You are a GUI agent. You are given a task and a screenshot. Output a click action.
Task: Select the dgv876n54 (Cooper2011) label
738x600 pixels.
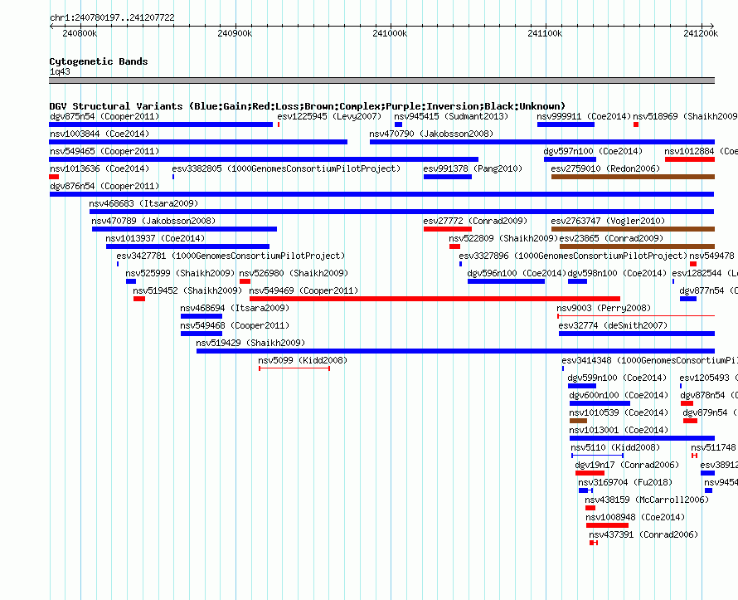pos(104,186)
